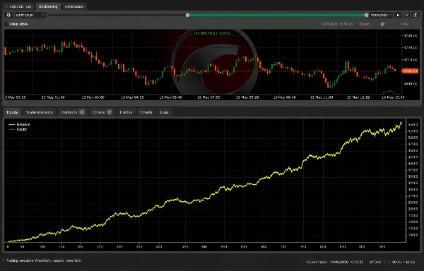Open the Logs tab

(x=164, y=112)
